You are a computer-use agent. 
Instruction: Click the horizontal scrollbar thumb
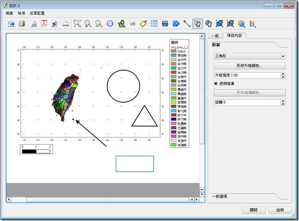[x=107, y=200]
